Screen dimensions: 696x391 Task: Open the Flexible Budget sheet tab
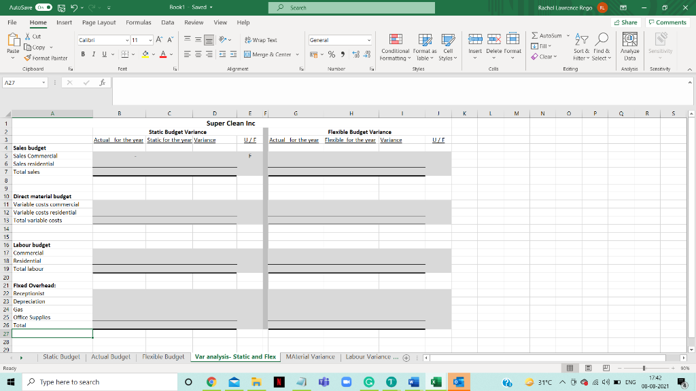pyautogui.click(x=162, y=356)
